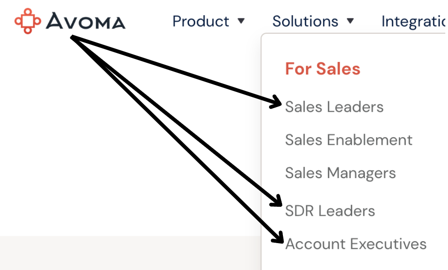The height and width of the screenshot is (270, 448).
Task: Go to the Integrations nav item
Action: 414,21
